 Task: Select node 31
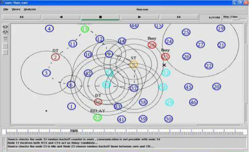118,106
